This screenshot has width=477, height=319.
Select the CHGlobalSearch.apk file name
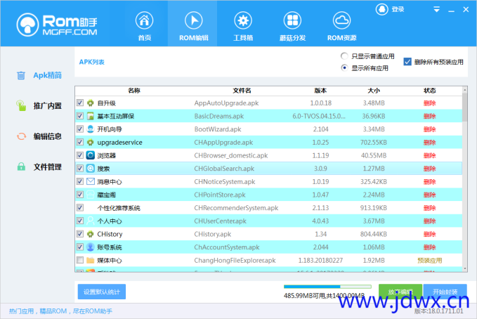coord(224,169)
